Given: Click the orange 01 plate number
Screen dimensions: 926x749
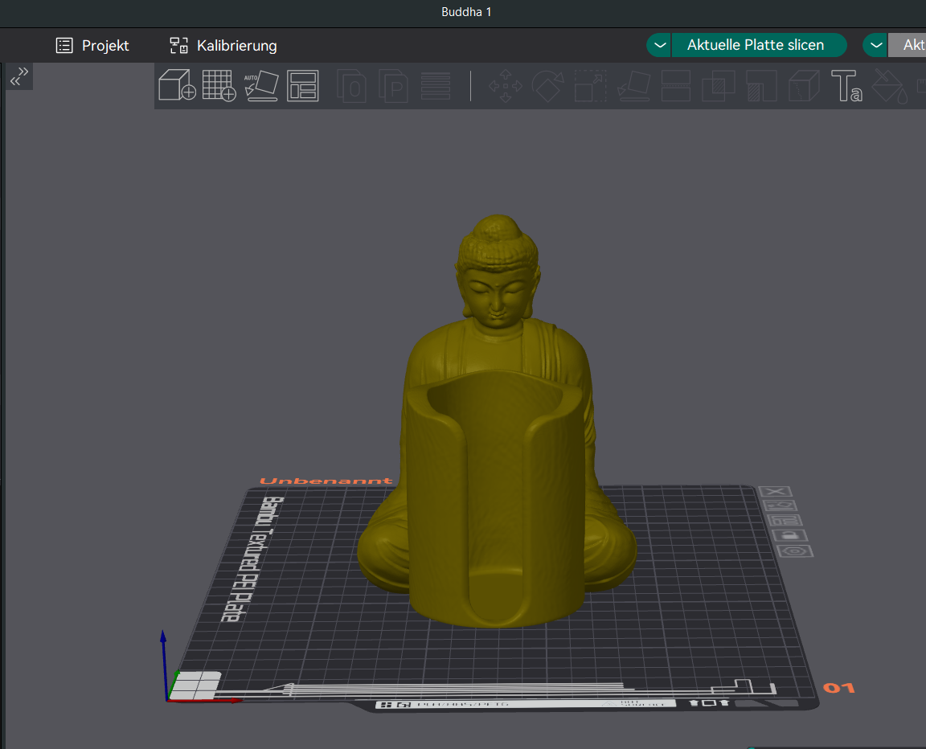Looking at the screenshot, I should coord(838,688).
